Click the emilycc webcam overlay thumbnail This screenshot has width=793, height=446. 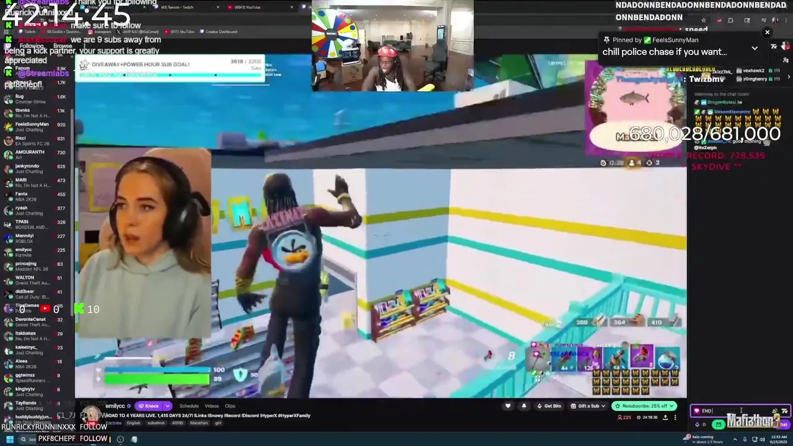point(144,243)
